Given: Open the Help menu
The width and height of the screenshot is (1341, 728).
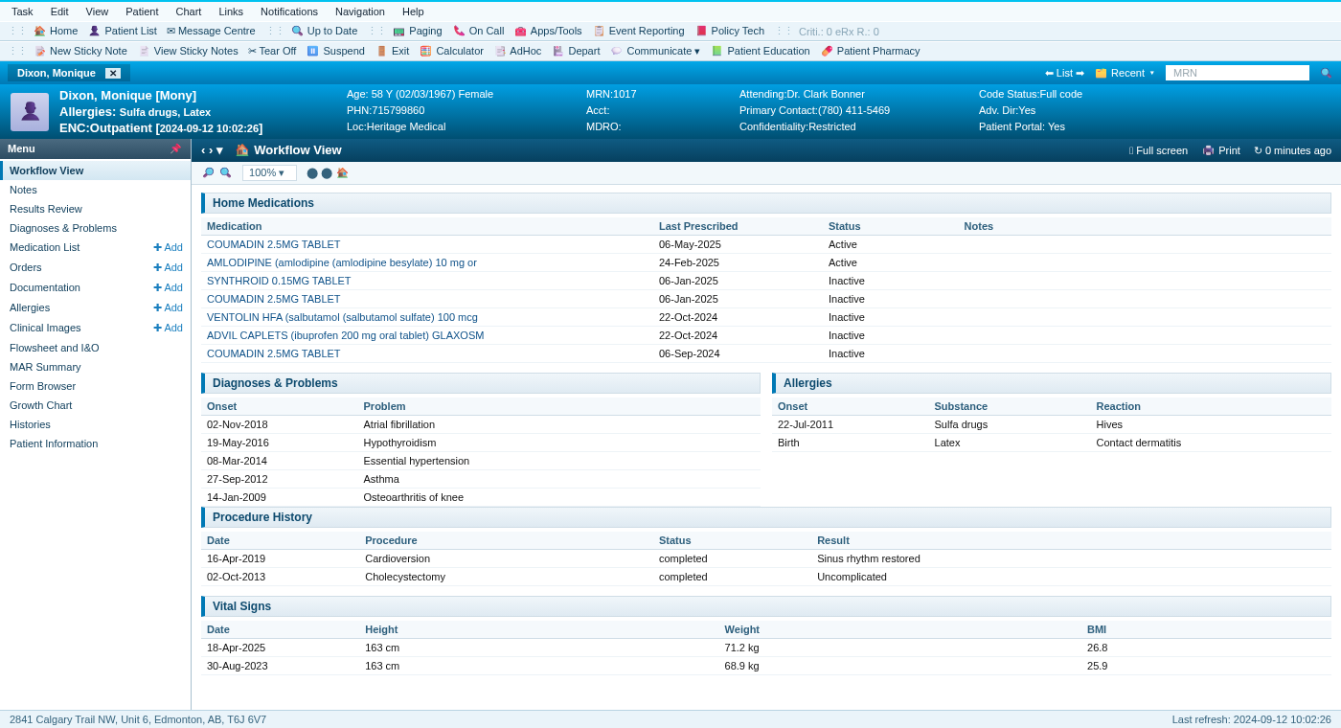Looking at the screenshot, I should tap(413, 11).
